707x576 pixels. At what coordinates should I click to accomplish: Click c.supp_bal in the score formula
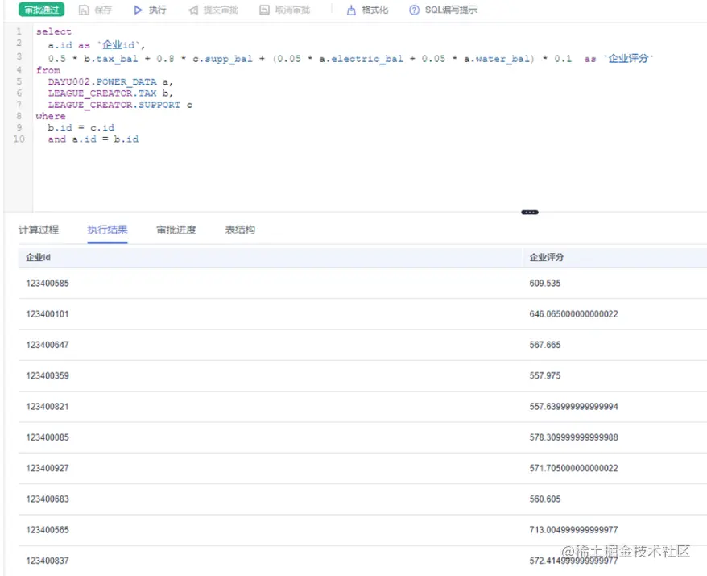[223, 59]
